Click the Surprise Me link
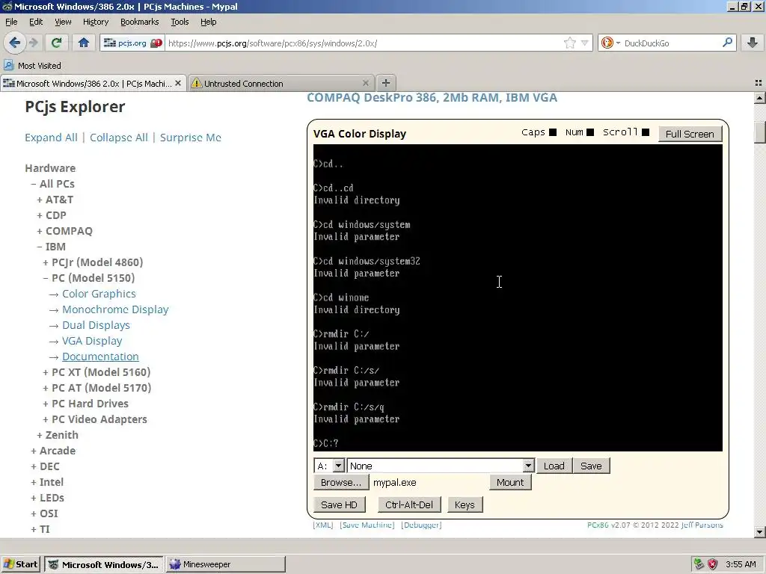 (x=191, y=138)
